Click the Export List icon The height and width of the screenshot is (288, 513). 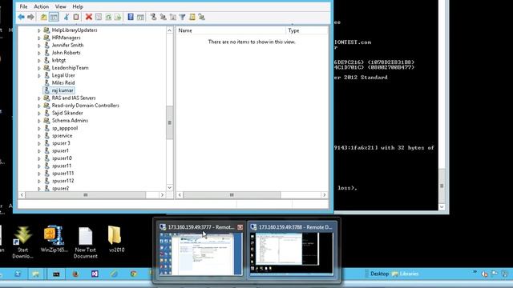click(x=118, y=17)
